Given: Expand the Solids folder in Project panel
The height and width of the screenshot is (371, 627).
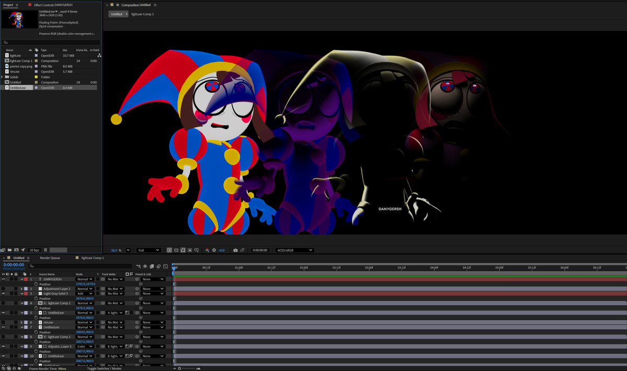Looking at the screenshot, I should tap(2, 77).
